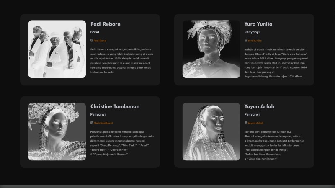The image size is (335, 188).
Task: Select the Padi Reborn group photo
Action: pyautogui.click(x=57, y=49)
